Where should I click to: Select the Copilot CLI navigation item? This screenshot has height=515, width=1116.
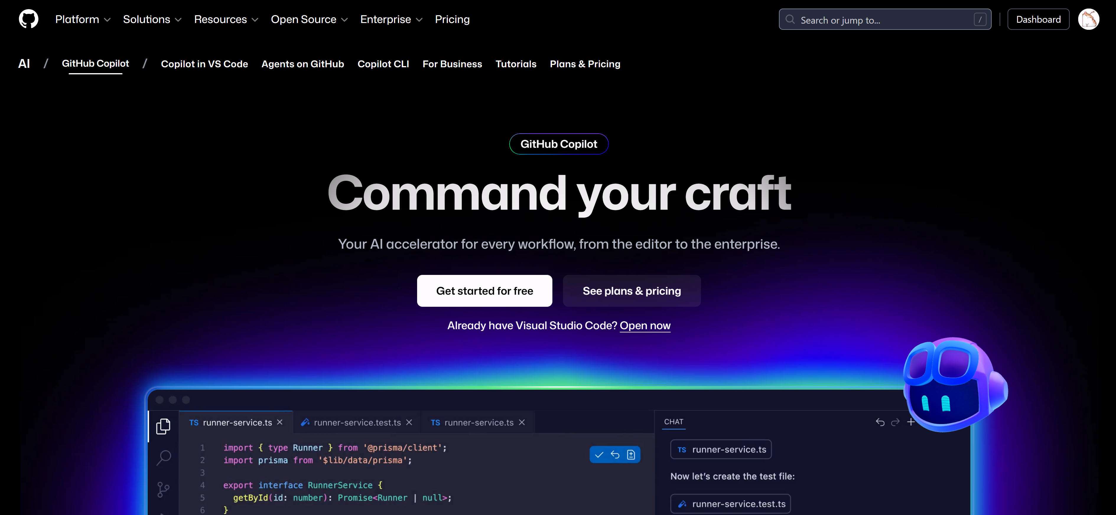[383, 64]
